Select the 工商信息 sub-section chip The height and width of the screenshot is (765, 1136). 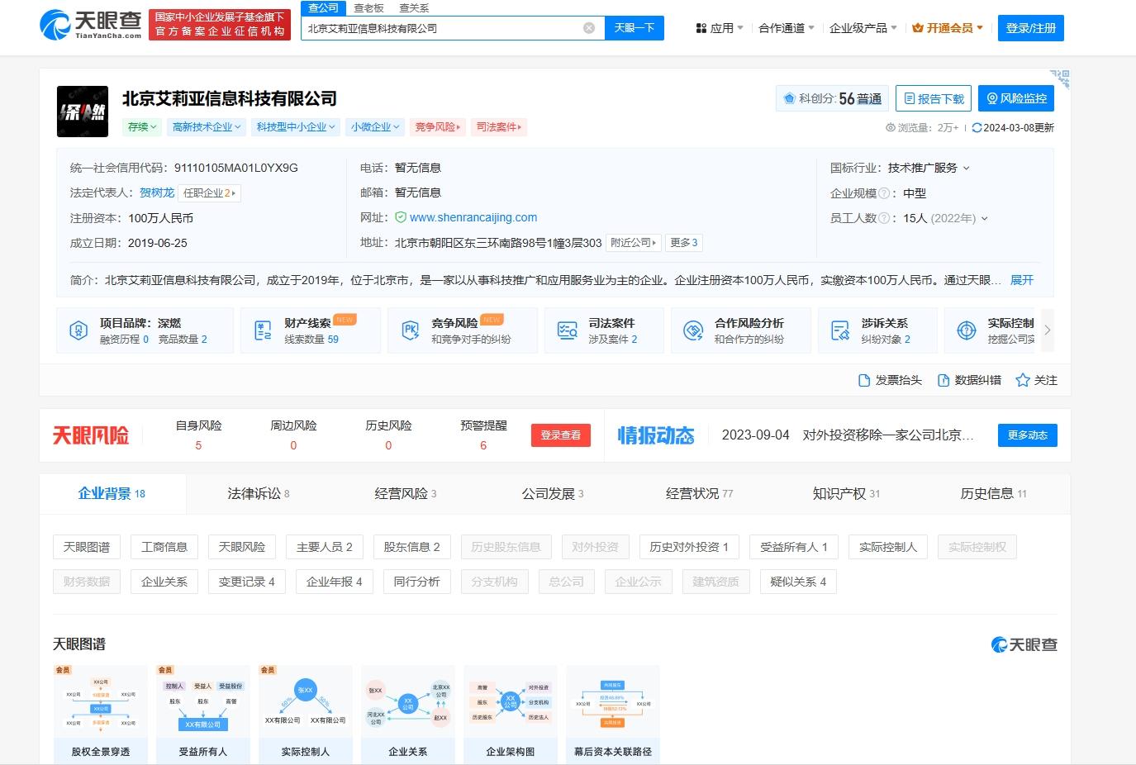pyautogui.click(x=164, y=547)
